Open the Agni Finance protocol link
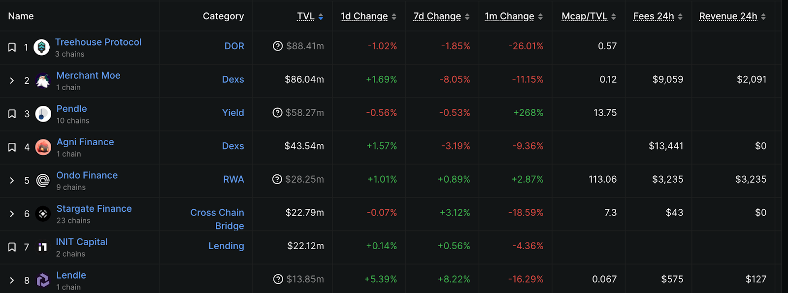788x293 pixels. [x=85, y=142]
